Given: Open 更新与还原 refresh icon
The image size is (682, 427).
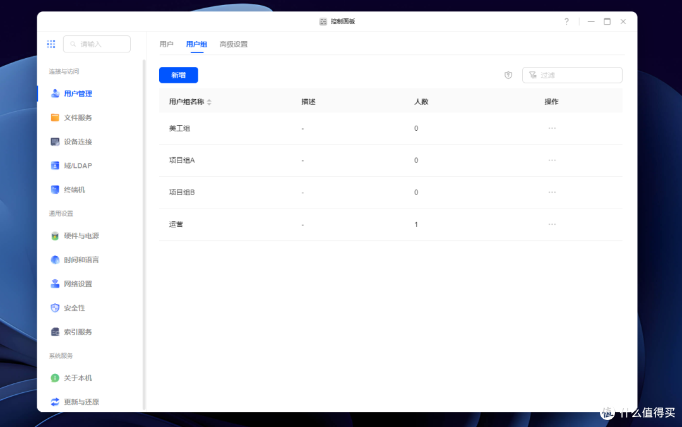Looking at the screenshot, I should pos(55,402).
